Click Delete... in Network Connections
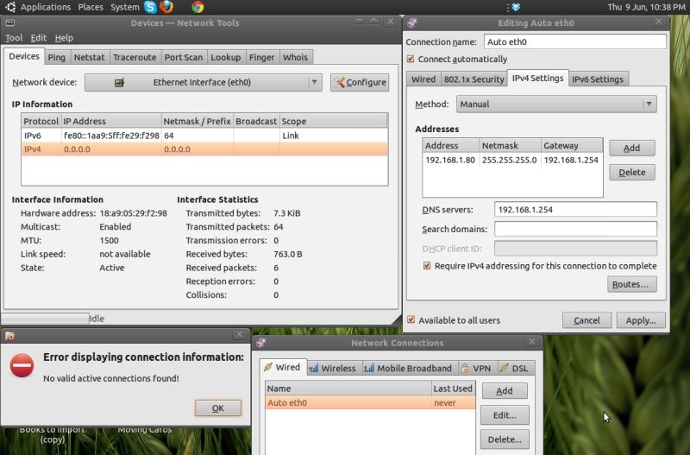The width and height of the screenshot is (690, 455). 505,439
